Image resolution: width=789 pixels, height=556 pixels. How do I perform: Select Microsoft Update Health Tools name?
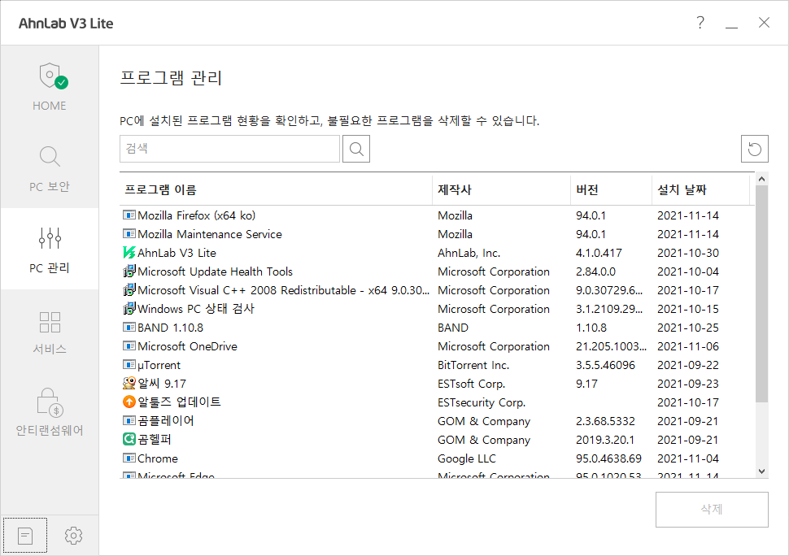click(215, 271)
